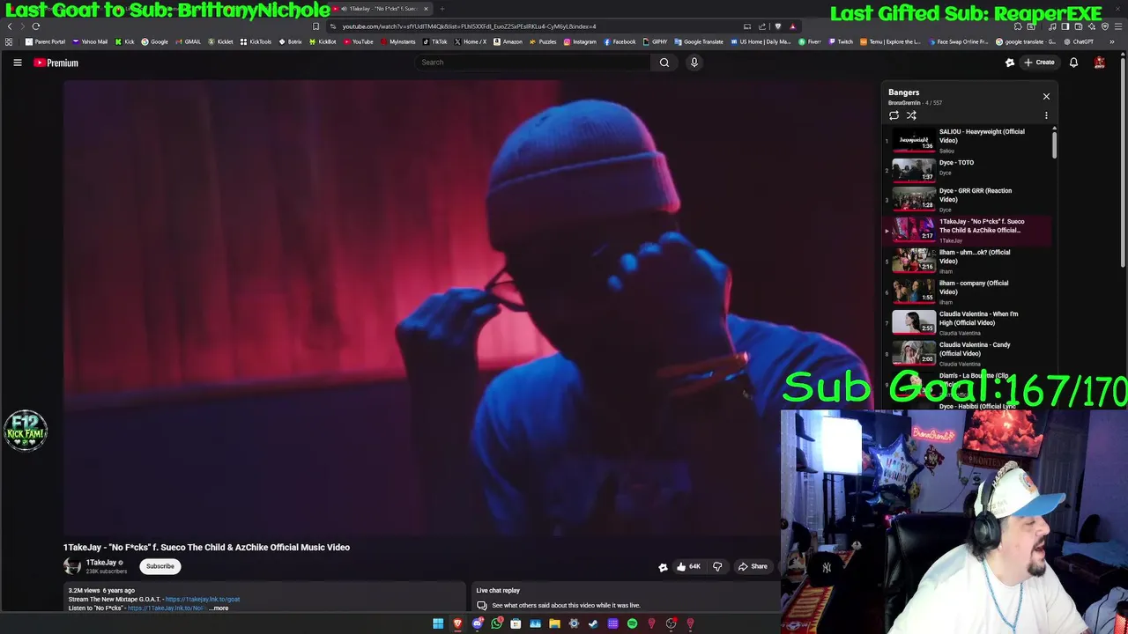
Task: Open Steam from taskbar
Action: (x=593, y=623)
